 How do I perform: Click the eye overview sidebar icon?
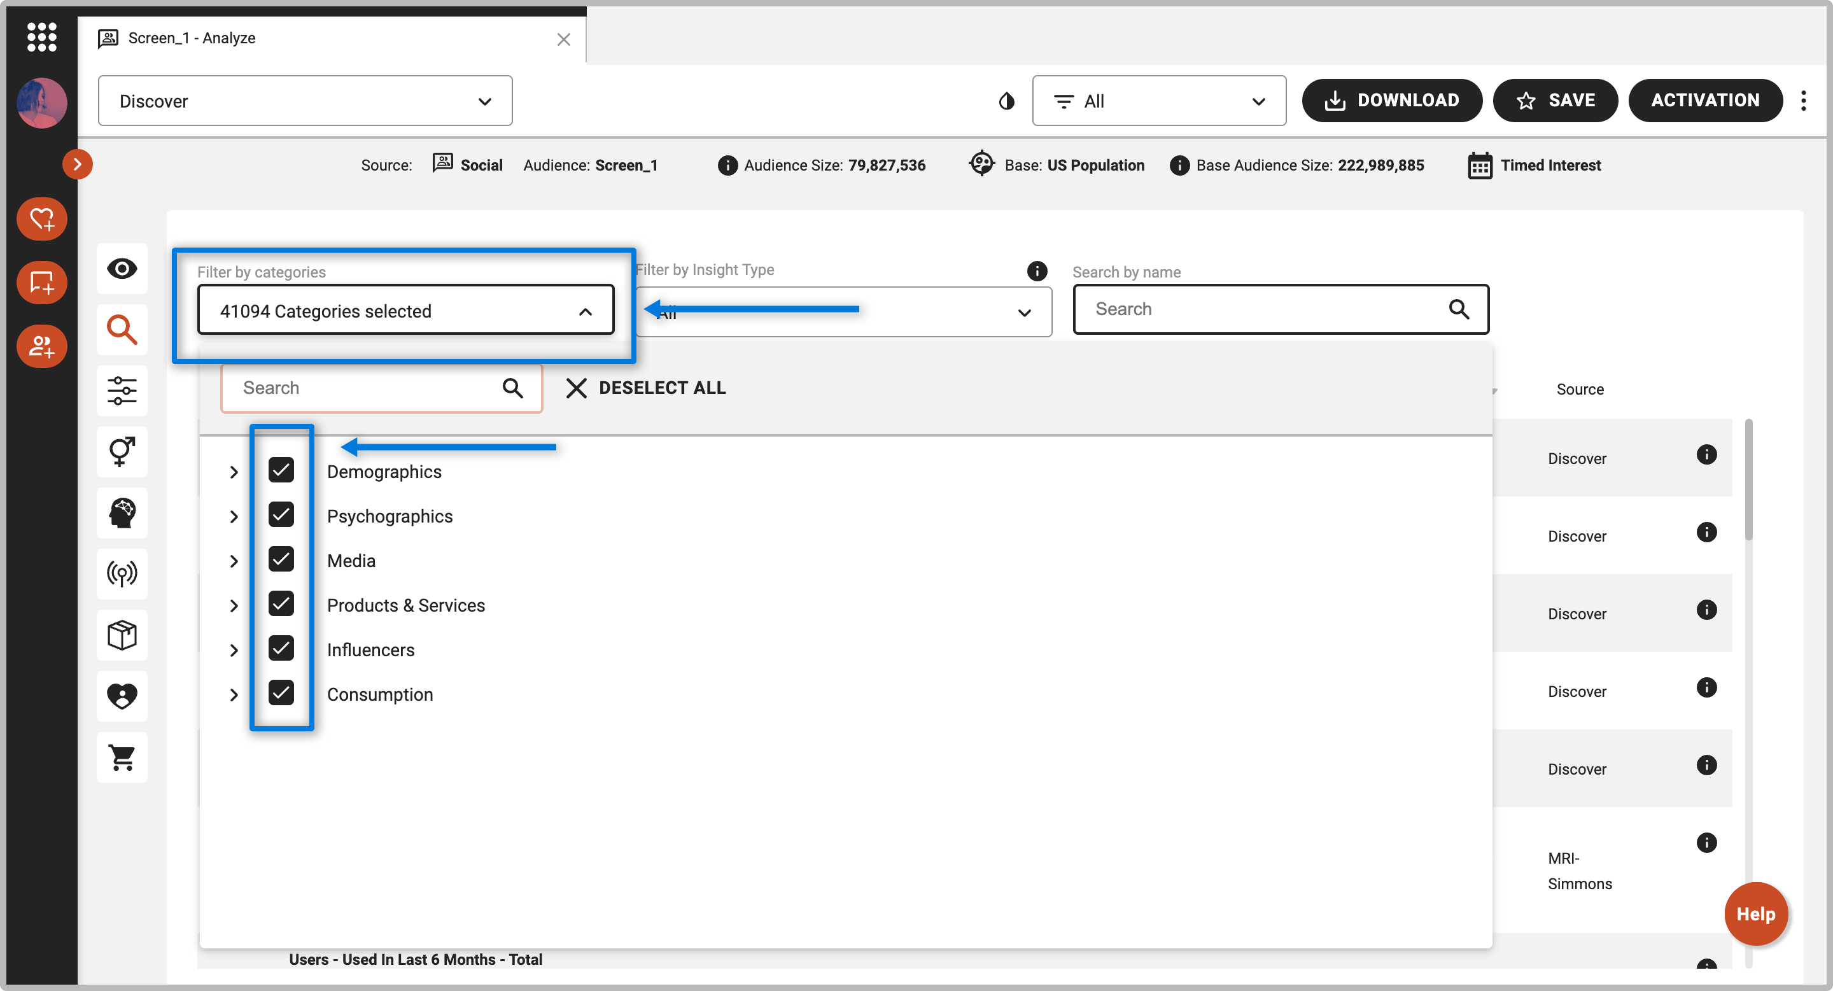tap(122, 268)
